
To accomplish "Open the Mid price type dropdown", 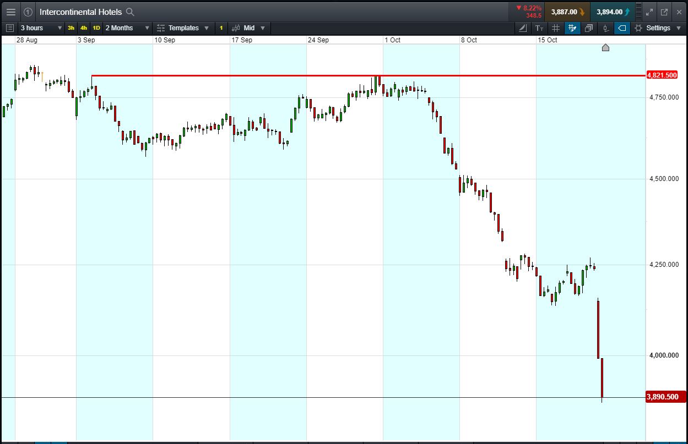I will [248, 28].
